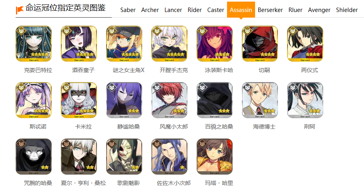Screen dimensions: 364x189
Task: Open the 夏尔·亨利·桑松 name link
Action: point(83,183)
